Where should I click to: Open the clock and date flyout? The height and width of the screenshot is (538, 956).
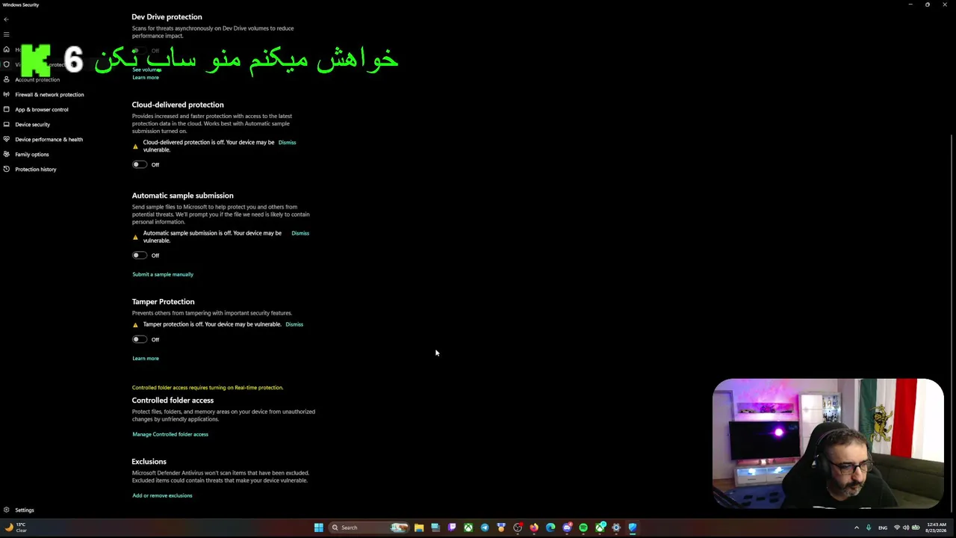click(x=937, y=528)
